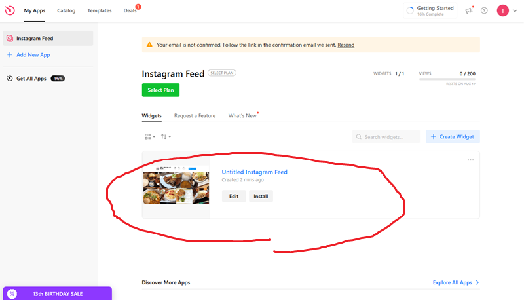Expand the account menu chevron
524x300 pixels.
click(515, 10)
